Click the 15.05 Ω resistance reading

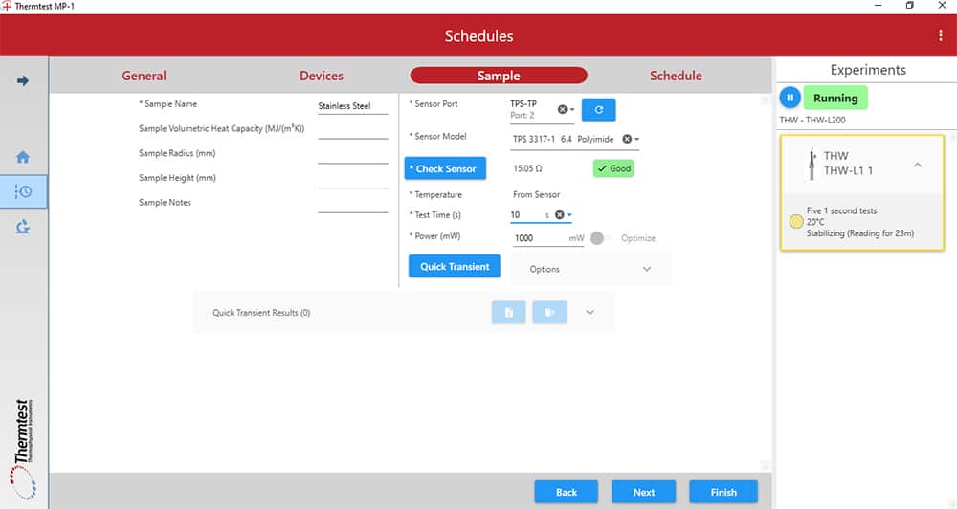coord(527,168)
